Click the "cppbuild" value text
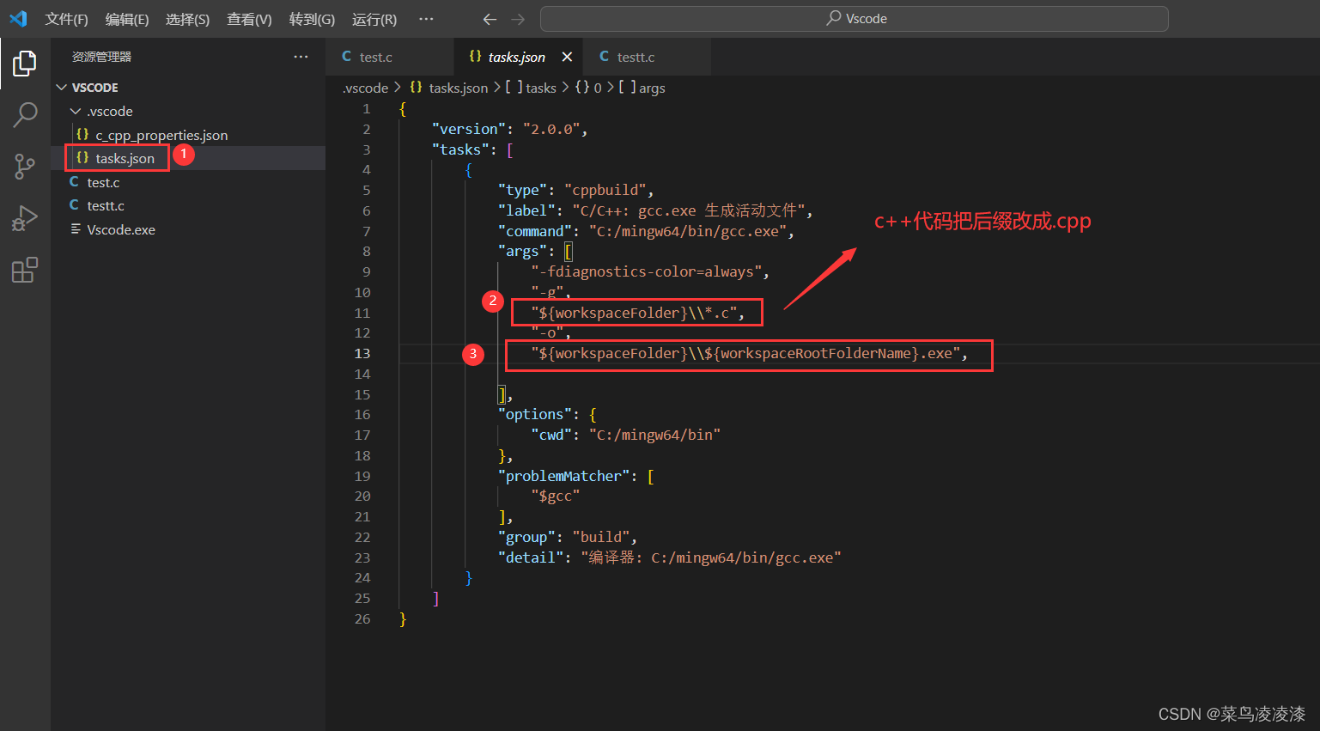 pyautogui.click(x=605, y=190)
